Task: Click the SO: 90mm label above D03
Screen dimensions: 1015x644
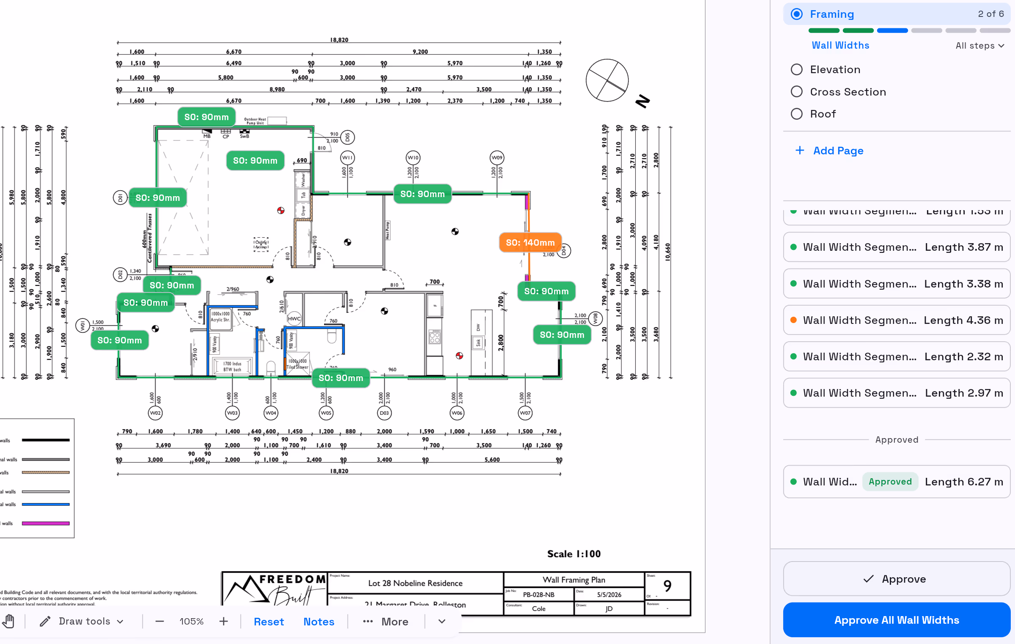Action: click(x=341, y=378)
